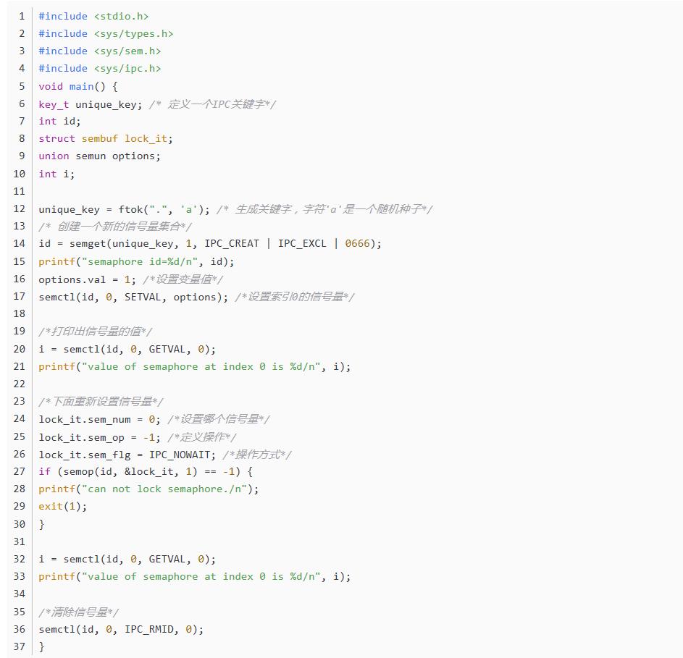
Task: Click the "can not lock semaphore" string
Action: click(167, 489)
